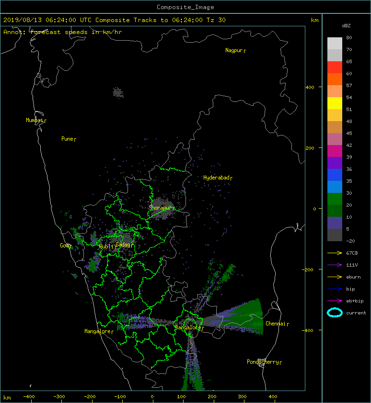Choose the purple 36–39 dBZ swatch
This screenshot has width=371, height=403.
pyautogui.click(x=335, y=163)
